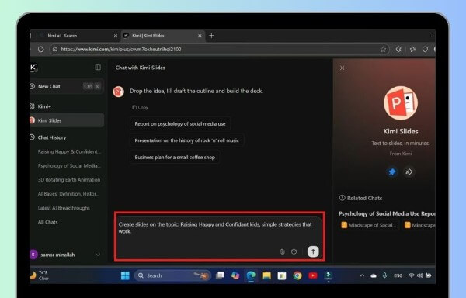Click the microphone tray icon
466x298 pixels.
click(x=384, y=275)
